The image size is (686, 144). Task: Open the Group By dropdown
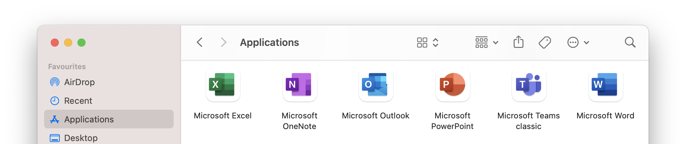487,42
